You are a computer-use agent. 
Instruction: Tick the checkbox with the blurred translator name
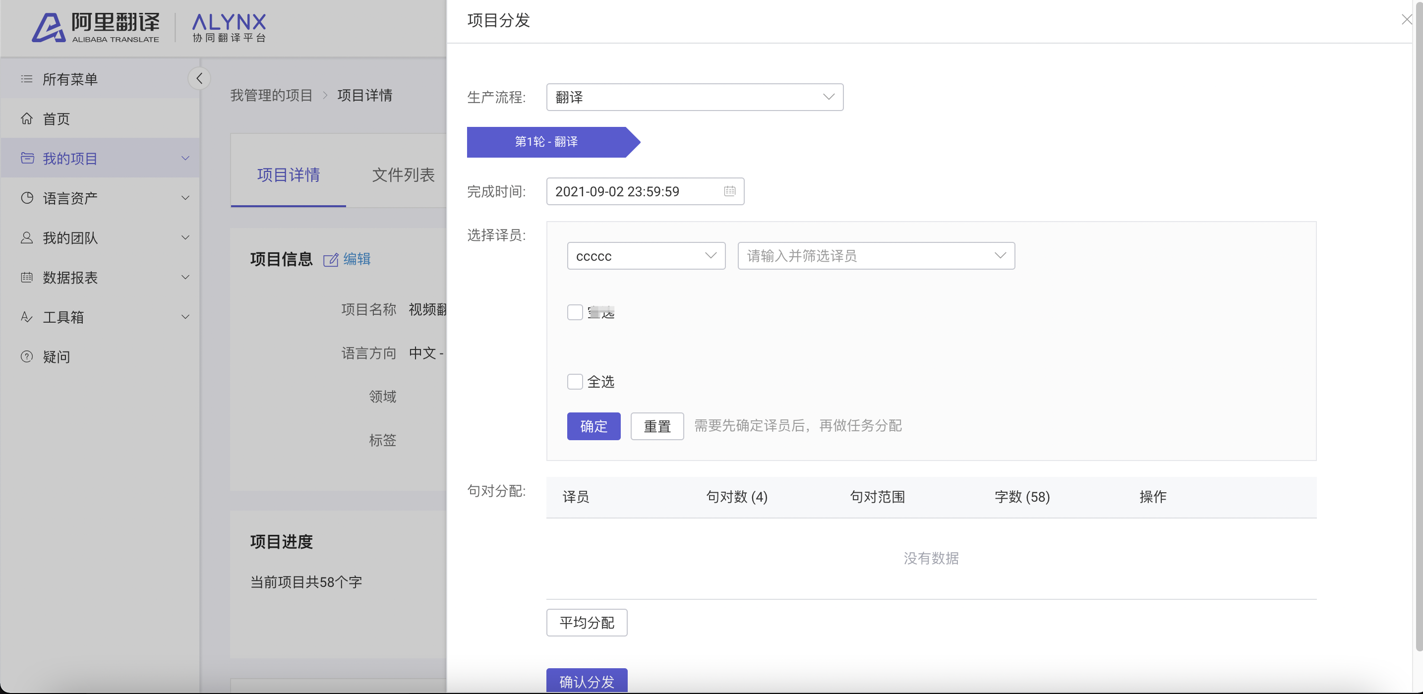tap(575, 312)
